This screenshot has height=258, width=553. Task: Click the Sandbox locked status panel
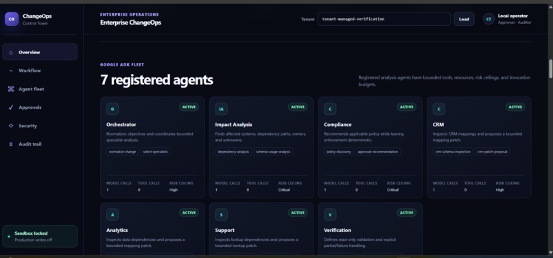[x=40, y=237]
